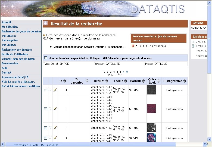
Task: Open the Histogramme link in row 3
Action: (174, 128)
